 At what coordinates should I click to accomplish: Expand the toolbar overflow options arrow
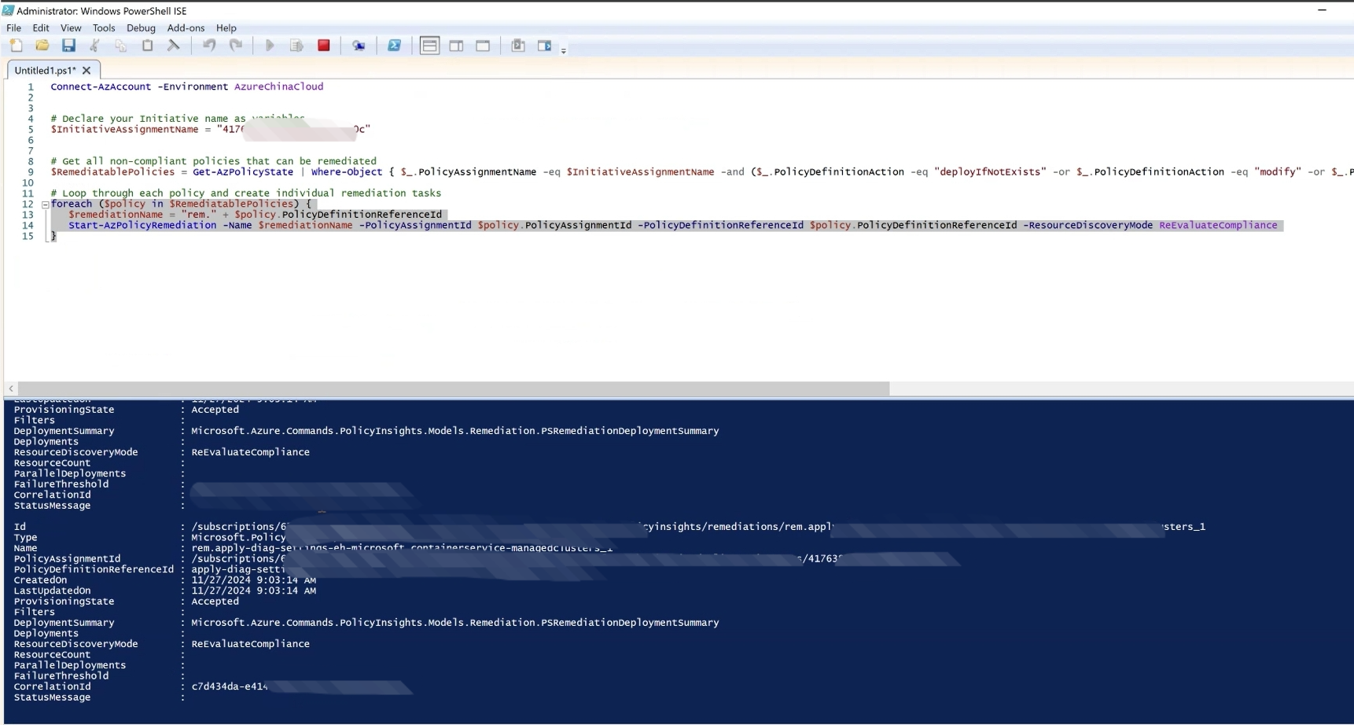pos(564,50)
